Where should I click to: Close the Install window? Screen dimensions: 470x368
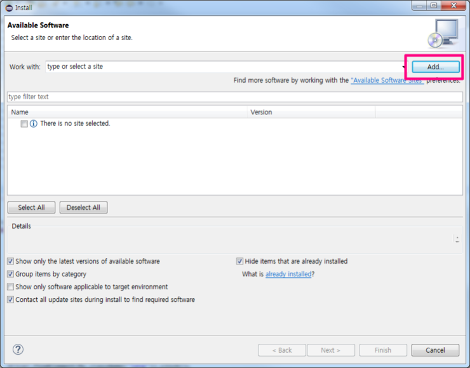[x=453, y=6]
